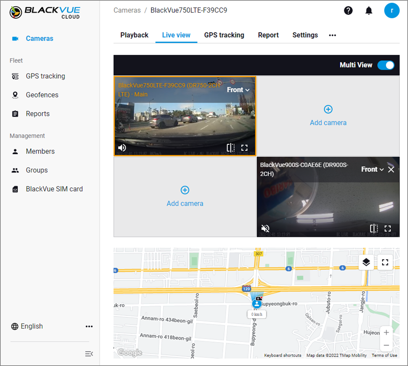Collapse the sidebar menu
This screenshot has height=366, width=408.
pyautogui.click(x=89, y=354)
